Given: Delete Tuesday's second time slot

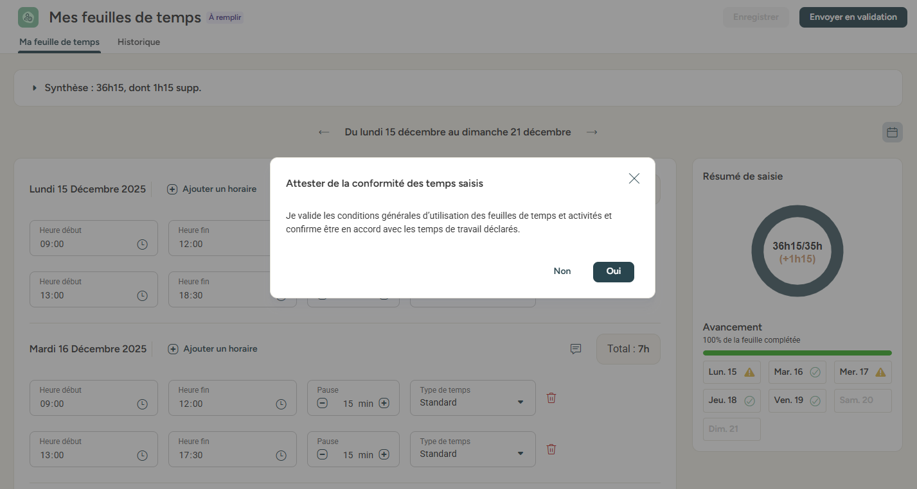Looking at the screenshot, I should (551, 449).
